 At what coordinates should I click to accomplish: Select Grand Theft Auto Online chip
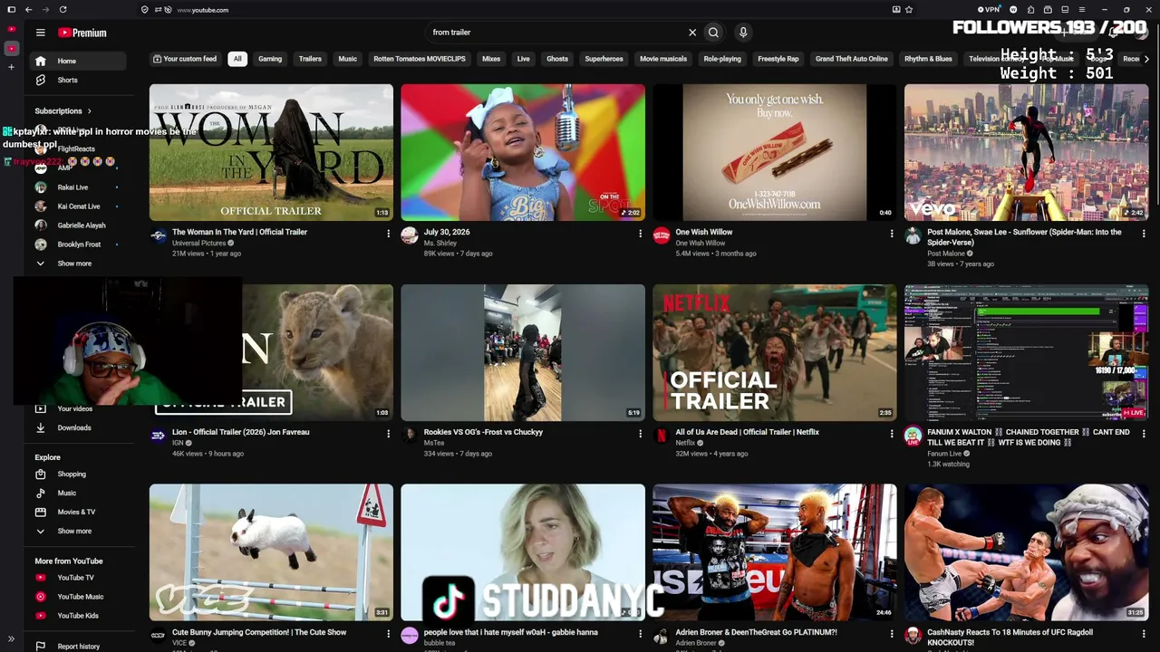click(852, 59)
